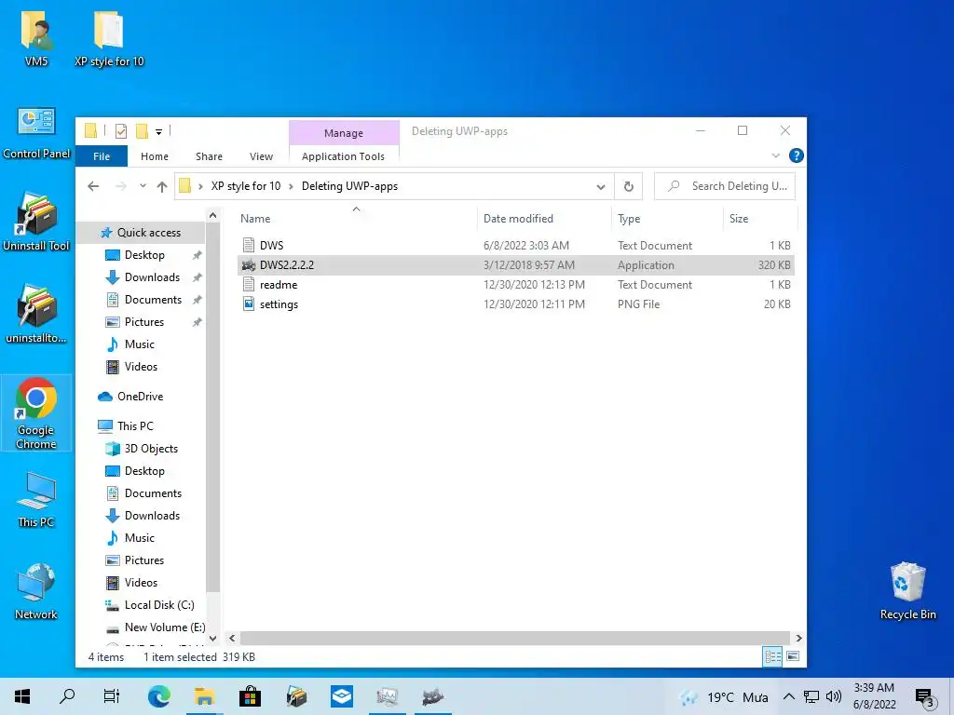The height and width of the screenshot is (715, 954).
Task: Open Microsoft Store from the taskbar
Action: coord(250,696)
